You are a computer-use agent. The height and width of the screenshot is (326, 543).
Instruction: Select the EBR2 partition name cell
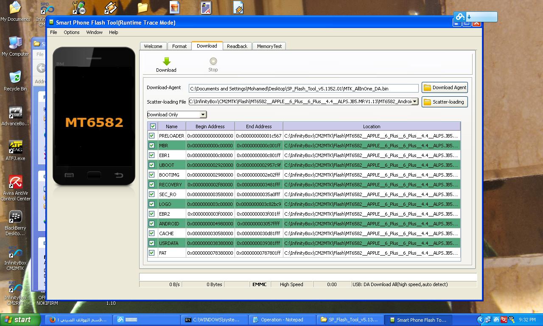coord(172,214)
